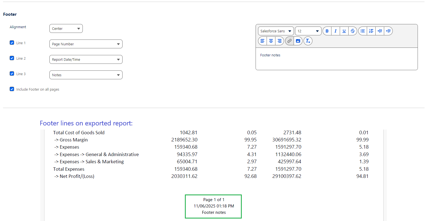Click the '-> Expenses -> Sales & Marketing' label
This screenshot has height=221, width=425.
point(89,162)
